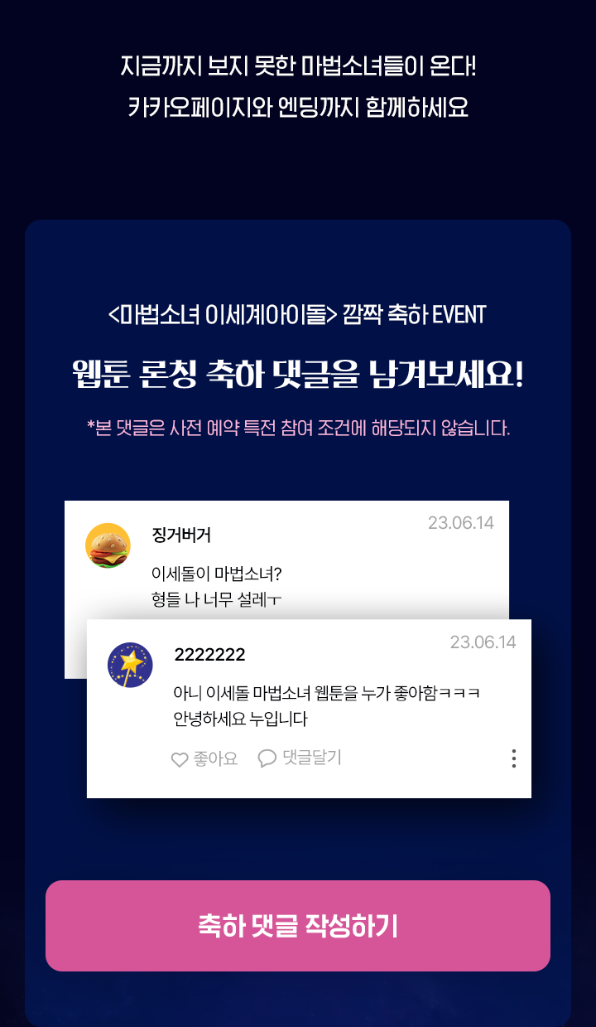This screenshot has height=1027, width=596.
Task: Click the headline 지금까지 보지 못한 마법소녀들이 온다!
Action: (298, 65)
